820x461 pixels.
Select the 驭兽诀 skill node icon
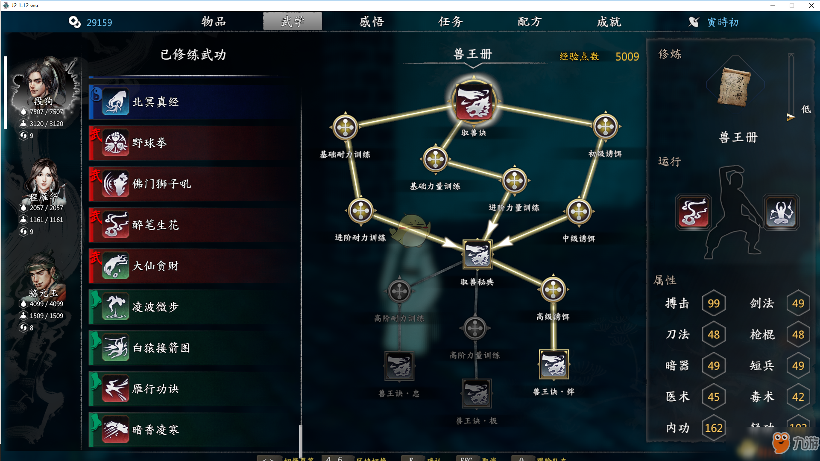tap(474, 102)
